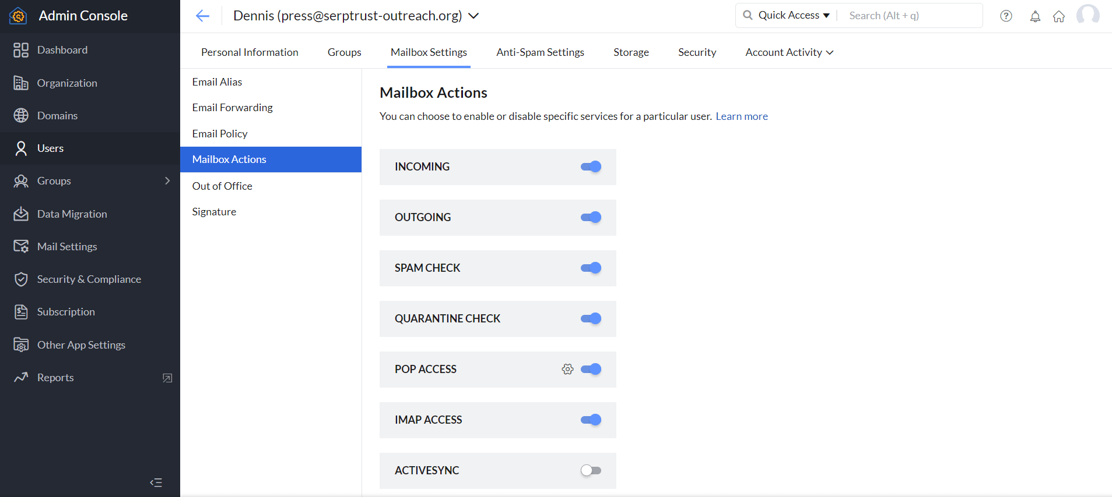Click the Other App Settings folder icon

coord(21,345)
